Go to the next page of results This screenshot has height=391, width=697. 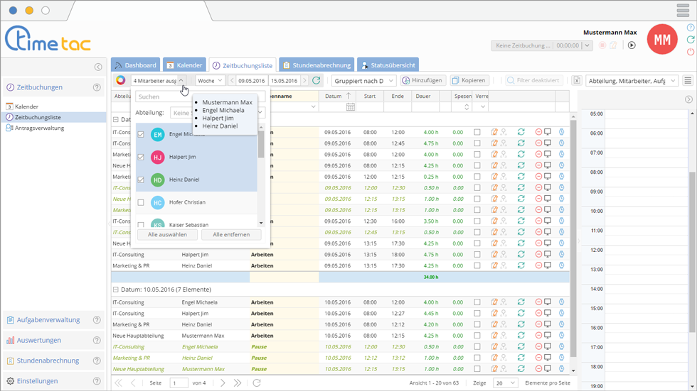[x=223, y=383]
